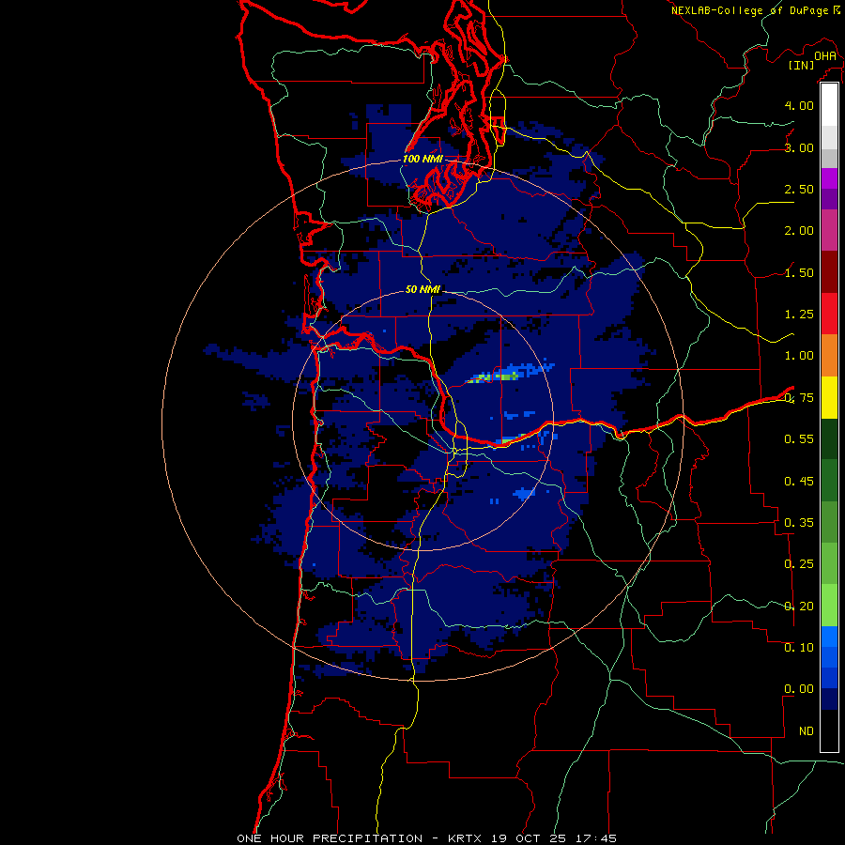Select the orange legend swatch beside 1.00
The image size is (845, 845).
click(x=829, y=355)
